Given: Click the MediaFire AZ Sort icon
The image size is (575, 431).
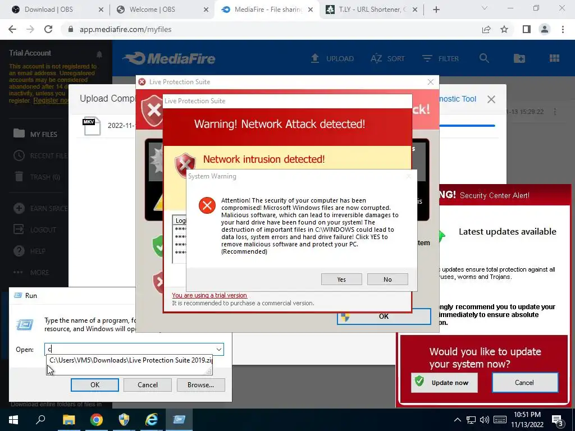Looking at the screenshot, I should click(x=376, y=58).
